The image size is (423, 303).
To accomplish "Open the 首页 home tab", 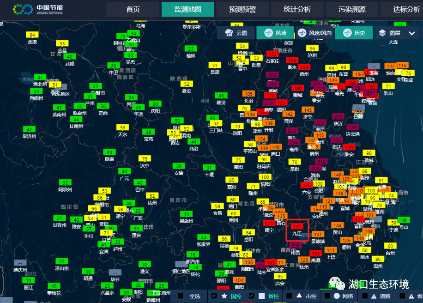I will click(x=133, y=9).
